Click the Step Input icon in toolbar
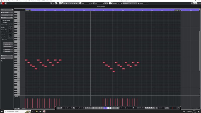Viewport: 201px width, 113px height. (x=124, y=3)
